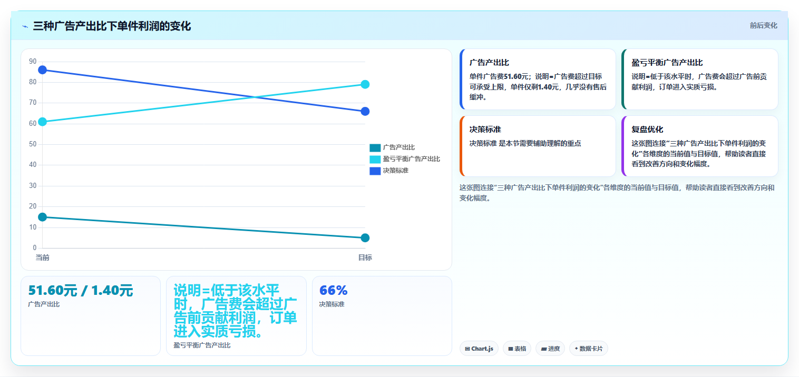The width and height of the screenshot is (799, 377).
Task: Click the 当前 x-axis label
Action: (x=43, y=257)
